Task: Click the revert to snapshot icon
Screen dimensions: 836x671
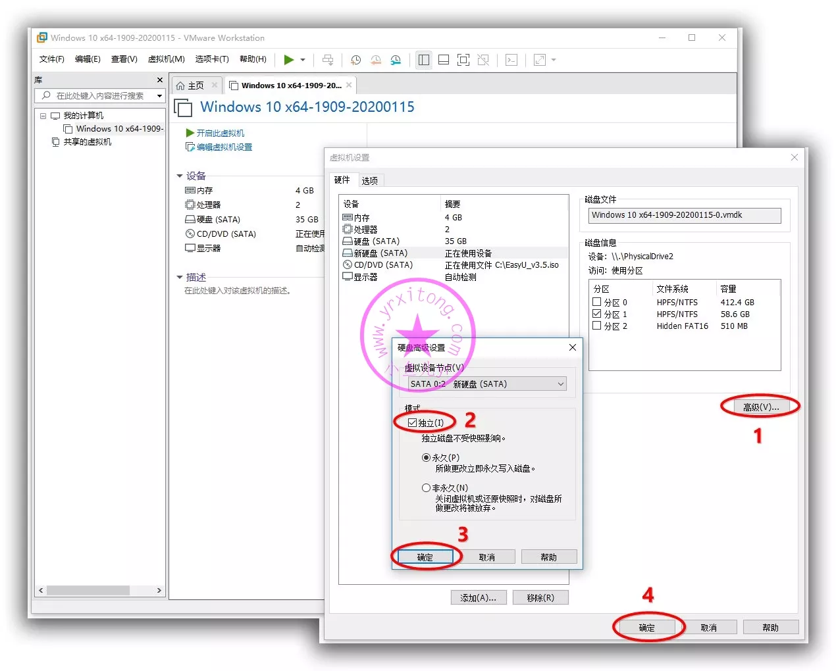Action: coord(376,60)
